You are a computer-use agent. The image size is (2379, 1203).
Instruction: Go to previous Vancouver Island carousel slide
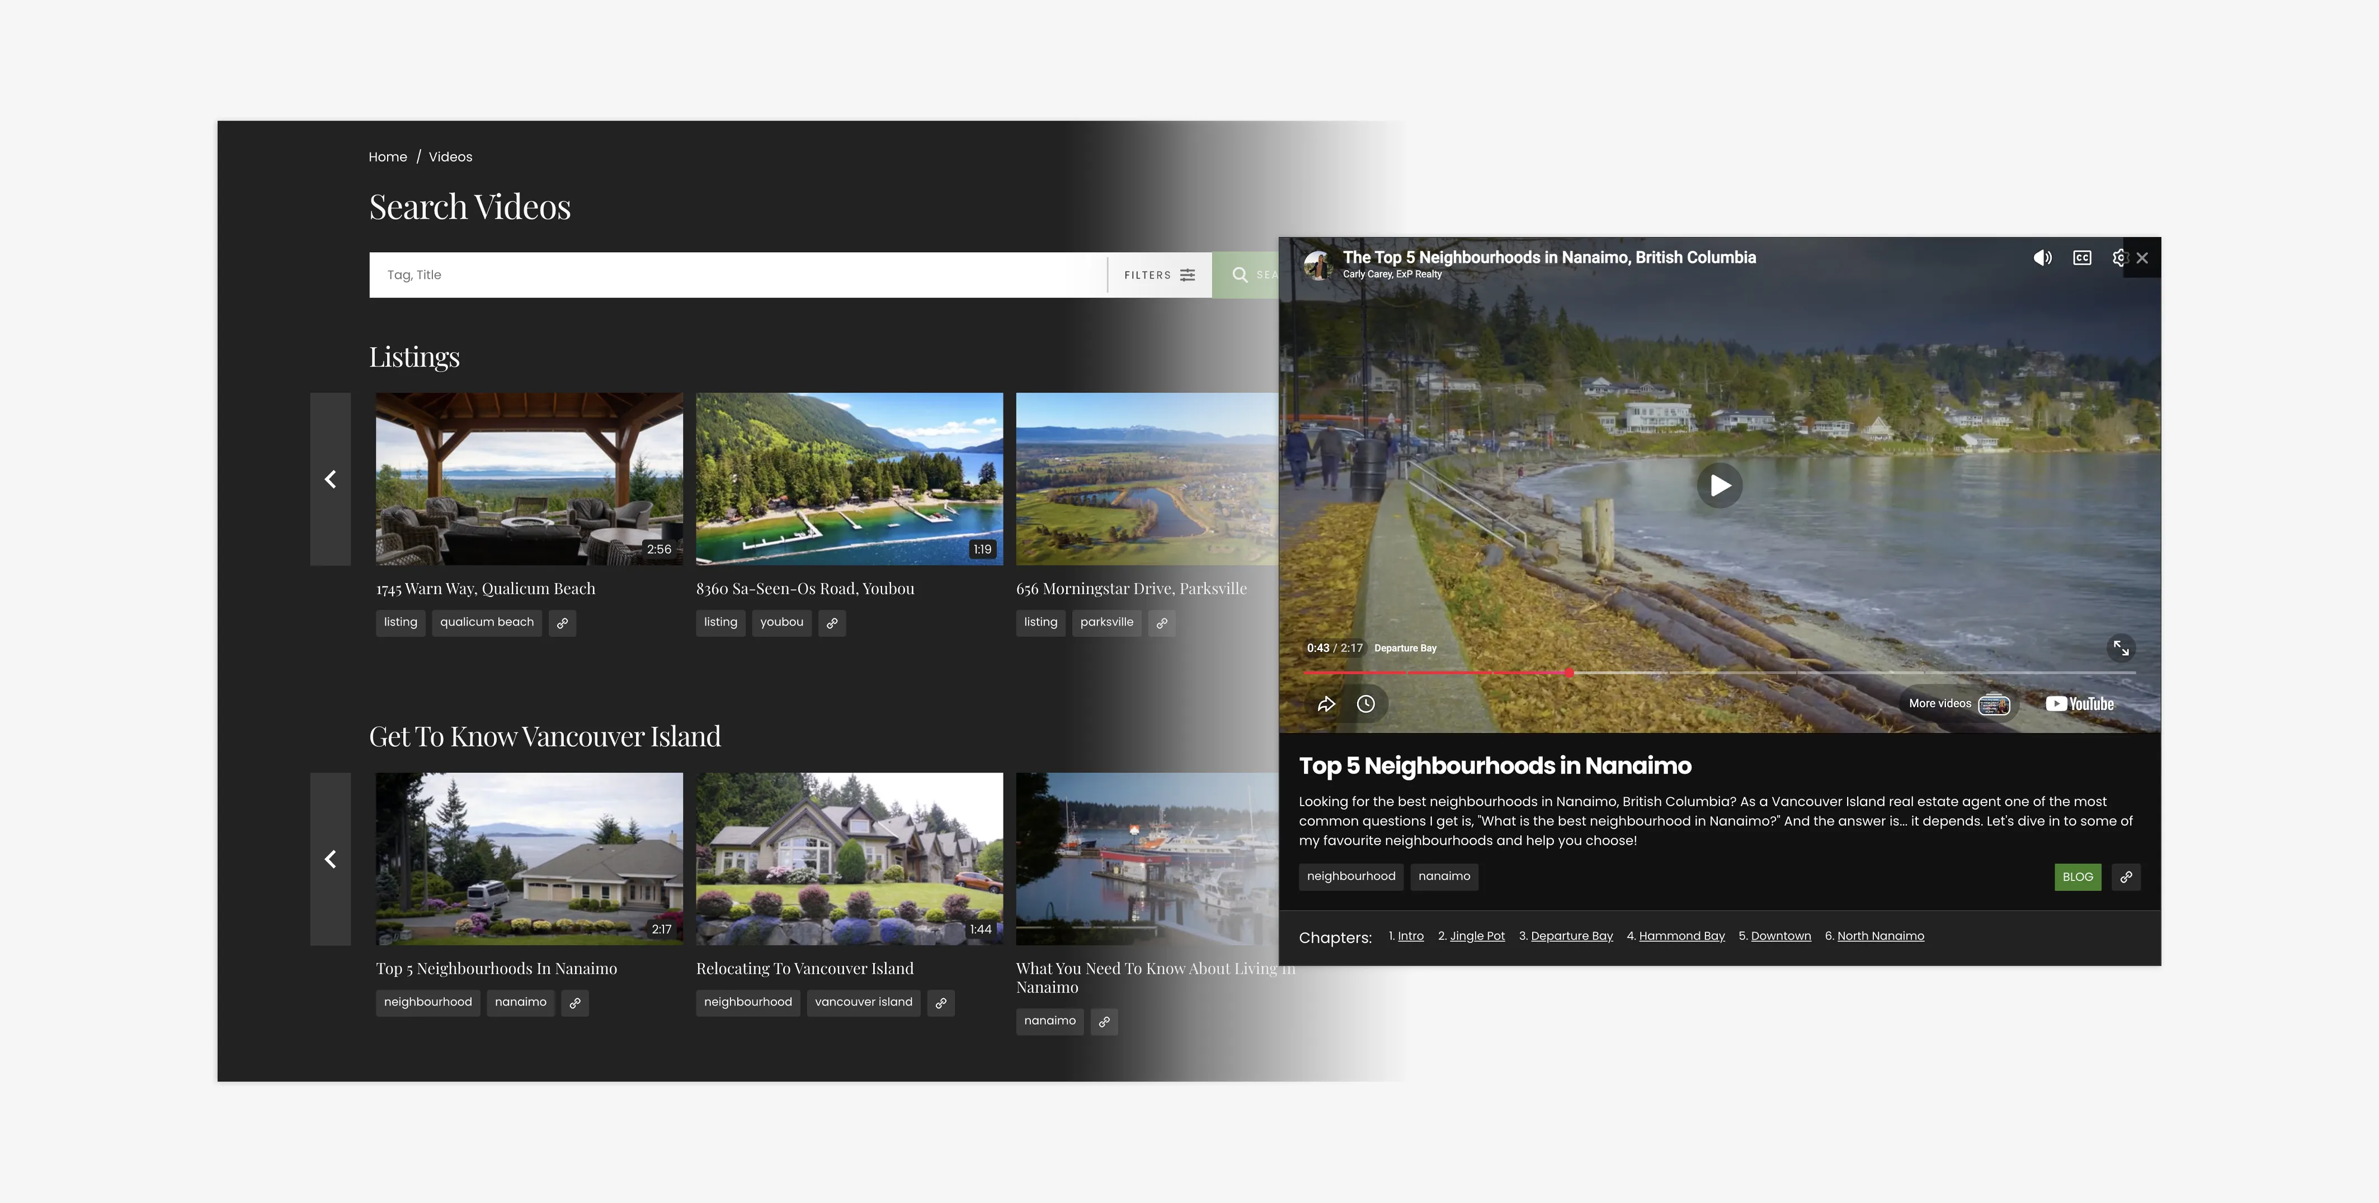coord(331,860)
